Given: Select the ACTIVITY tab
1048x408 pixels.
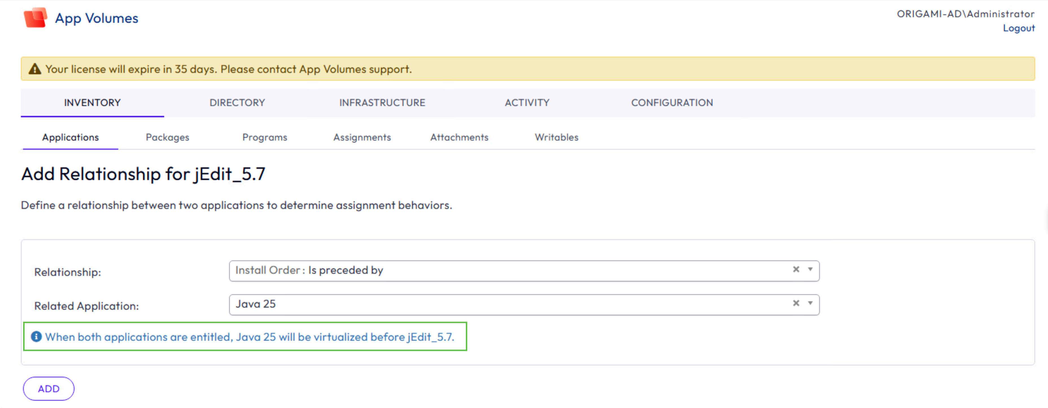Looking at the screenshot, I should 527,103.
